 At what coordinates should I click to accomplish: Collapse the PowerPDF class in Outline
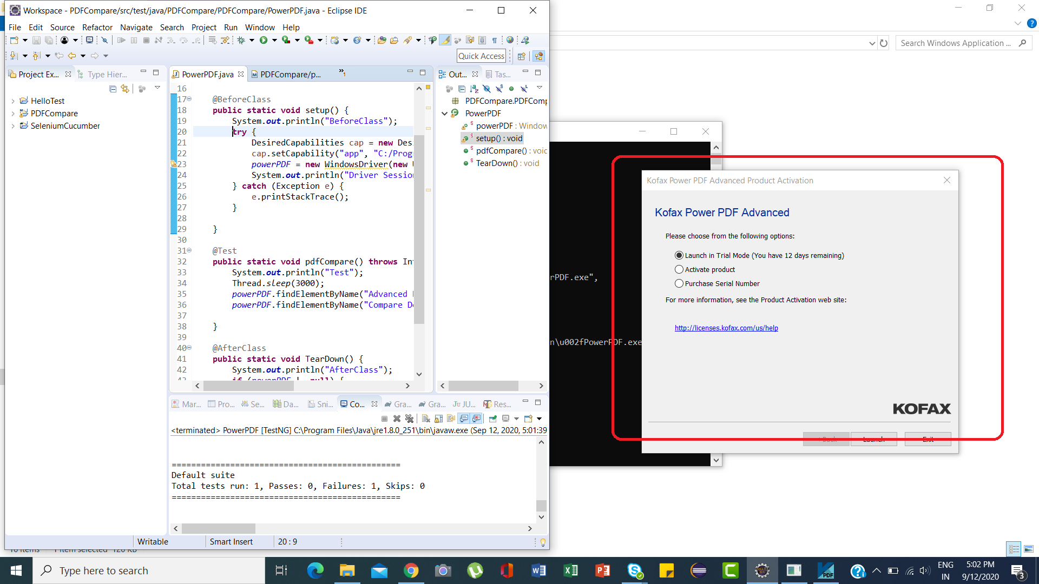[x=445, y=113]
